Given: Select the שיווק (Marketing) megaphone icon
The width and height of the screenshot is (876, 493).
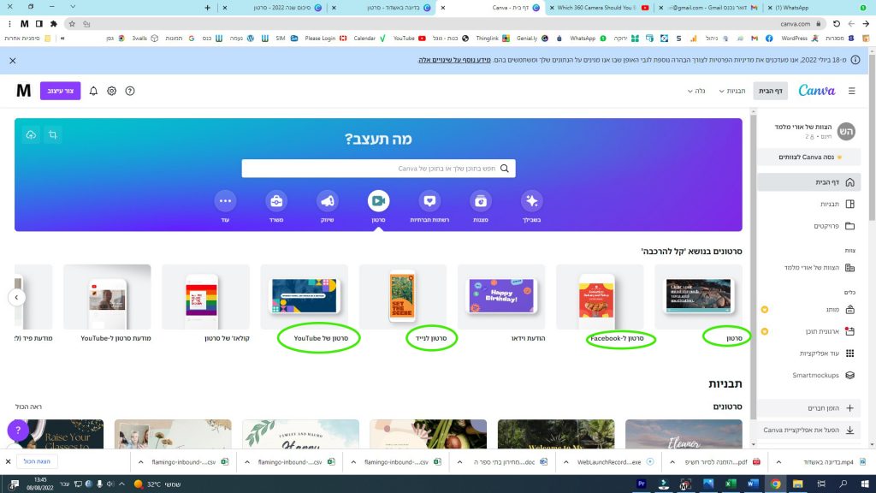Looking at the screenshot, I should [328, 201].
